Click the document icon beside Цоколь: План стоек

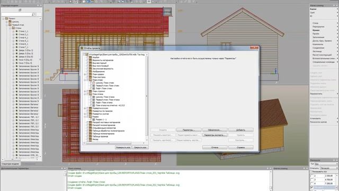coord(94,83)
